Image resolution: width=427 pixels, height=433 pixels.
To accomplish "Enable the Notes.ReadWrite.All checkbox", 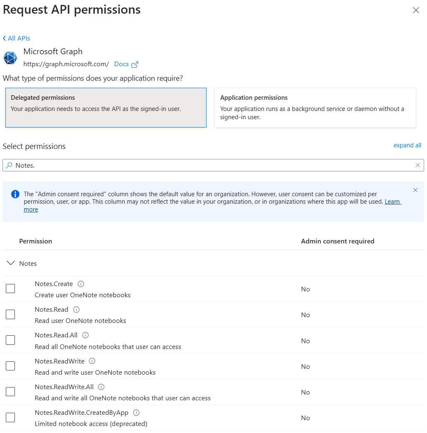I will click(x=10, y=391).
